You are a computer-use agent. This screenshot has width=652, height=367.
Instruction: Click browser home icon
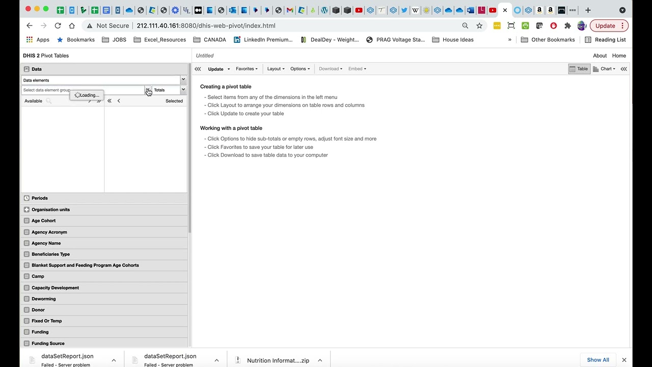(72, 25)
